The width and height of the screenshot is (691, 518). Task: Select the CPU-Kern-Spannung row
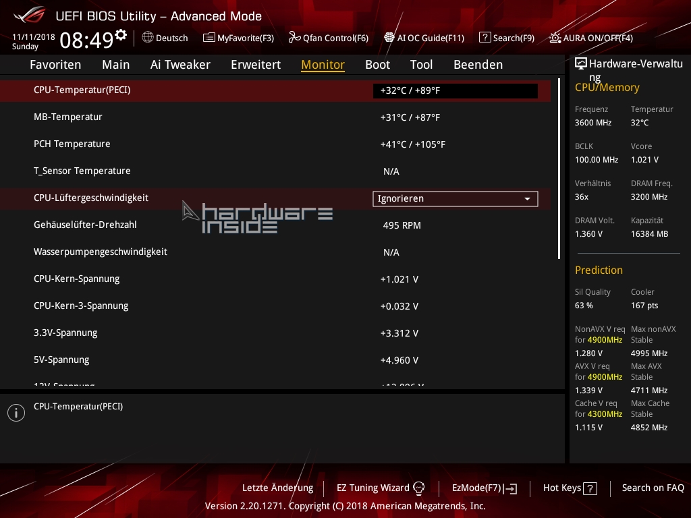pyautogui.click(x=275, y=279)
